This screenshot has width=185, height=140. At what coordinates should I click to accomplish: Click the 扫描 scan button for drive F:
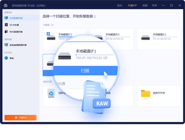tap(85, 71)
